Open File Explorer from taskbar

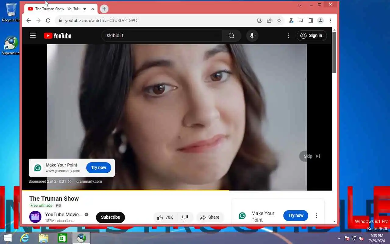(x=44, y=238)
